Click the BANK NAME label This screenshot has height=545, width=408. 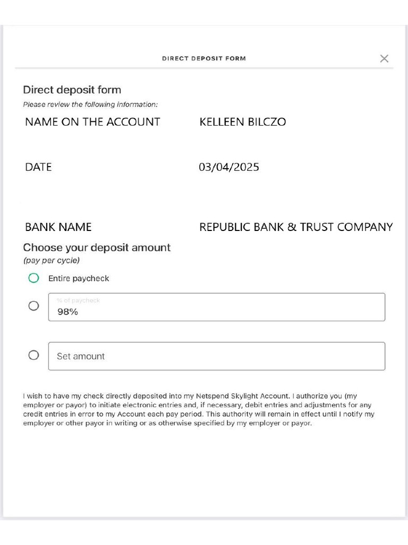coord(58,227)
